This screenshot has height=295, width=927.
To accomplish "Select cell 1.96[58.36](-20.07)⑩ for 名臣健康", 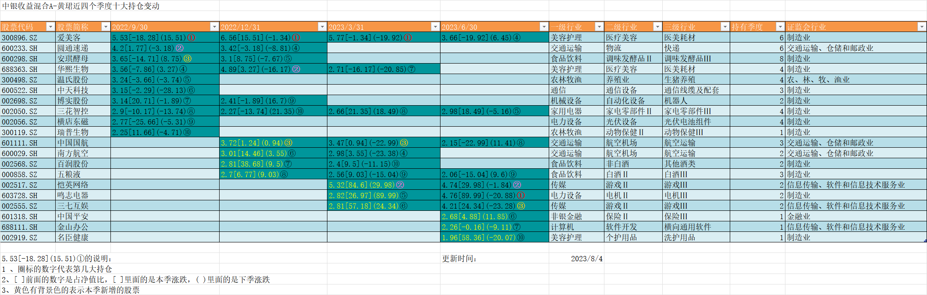I will (494, 238).
